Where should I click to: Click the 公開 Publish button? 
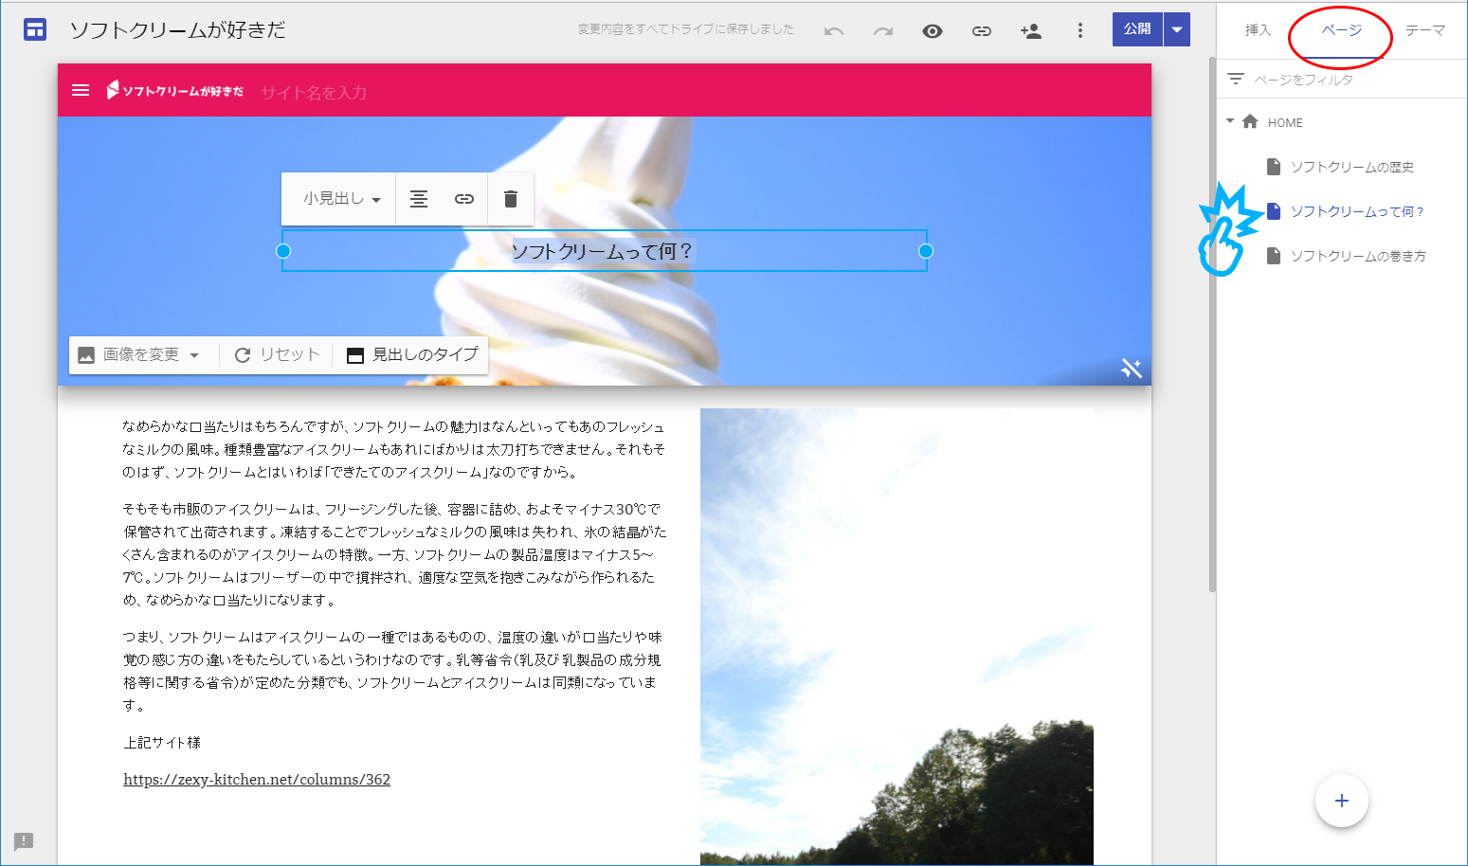pos(1136,29)
